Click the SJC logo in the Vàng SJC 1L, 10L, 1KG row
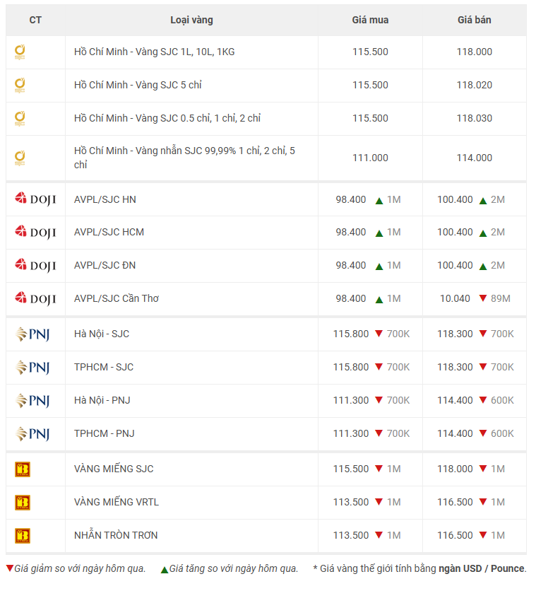 20,52
